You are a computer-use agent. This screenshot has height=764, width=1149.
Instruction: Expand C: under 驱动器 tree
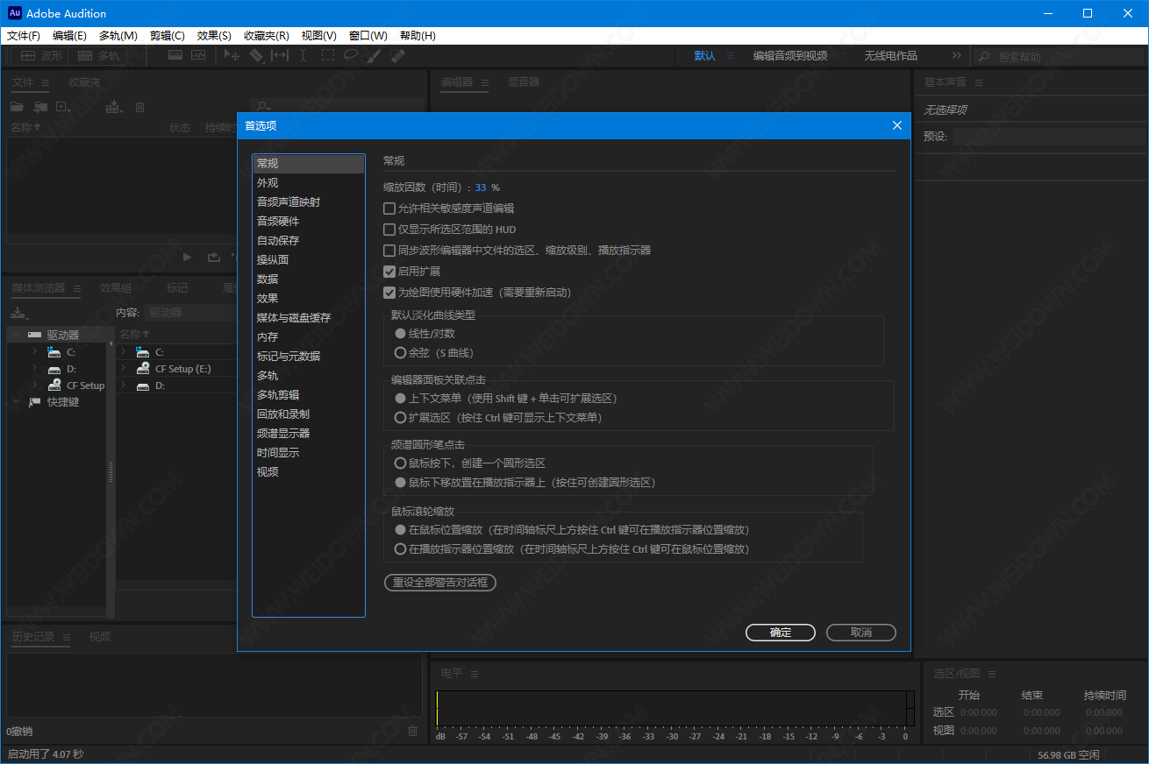(35, 351)
